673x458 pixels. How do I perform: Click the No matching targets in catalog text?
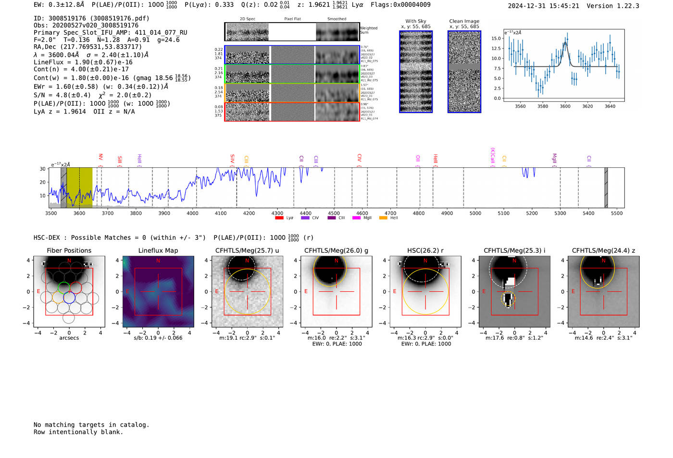tap(91, 425)
